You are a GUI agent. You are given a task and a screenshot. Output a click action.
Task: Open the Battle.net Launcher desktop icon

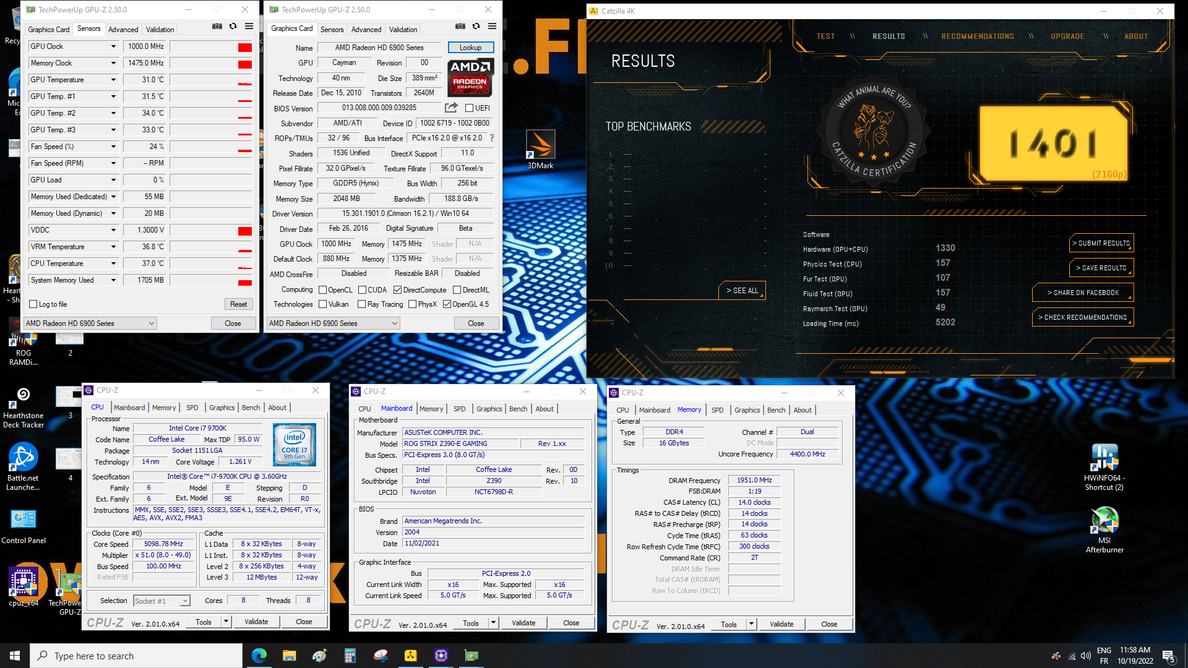(24, 467)
